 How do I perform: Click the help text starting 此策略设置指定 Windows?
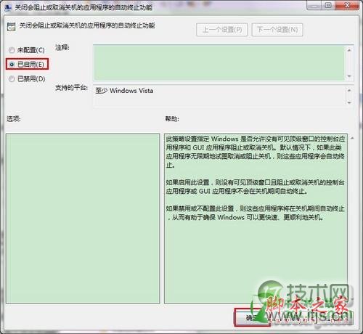click(256, 152)
